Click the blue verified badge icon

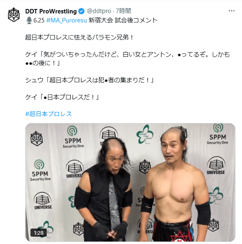[81, 11]
